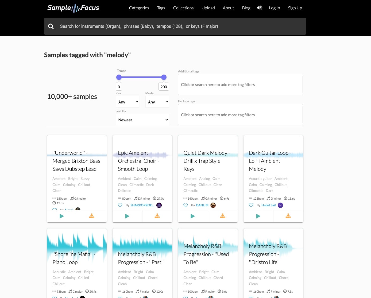Screen dimensions: 371x298
Task: Expand the Mode dropdown
Action: pyautogui.click(x=157, y=102)
